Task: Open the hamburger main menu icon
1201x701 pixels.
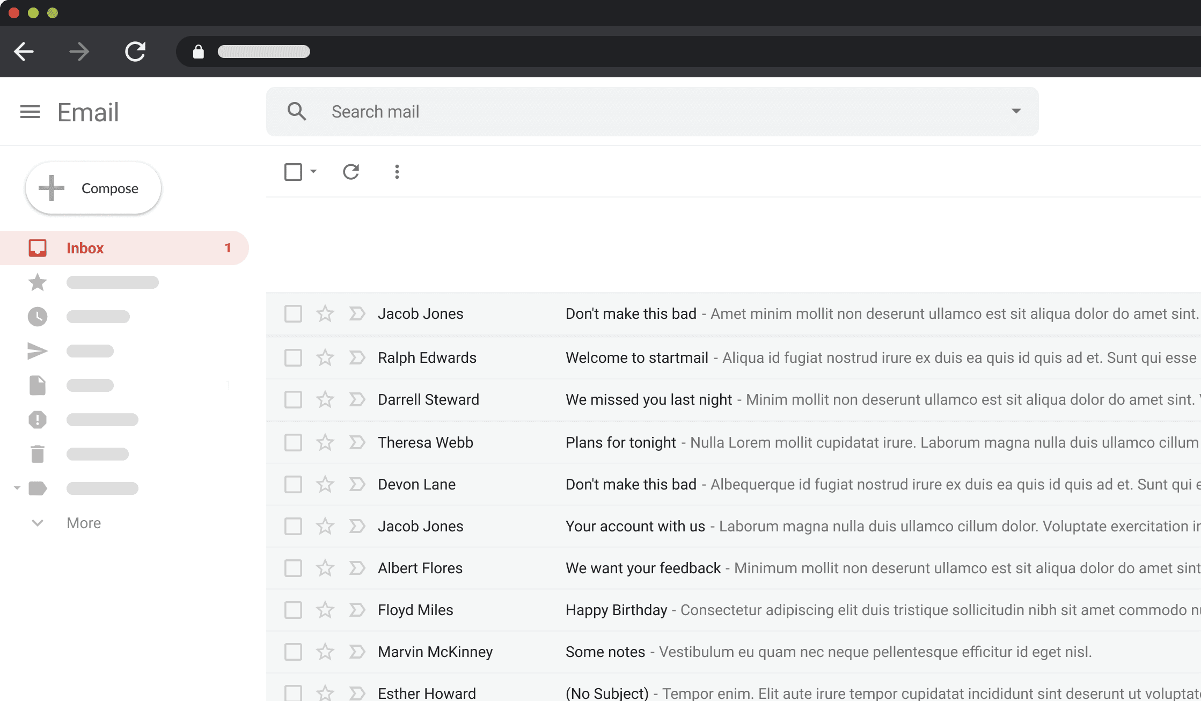Action: pos(30,112)
